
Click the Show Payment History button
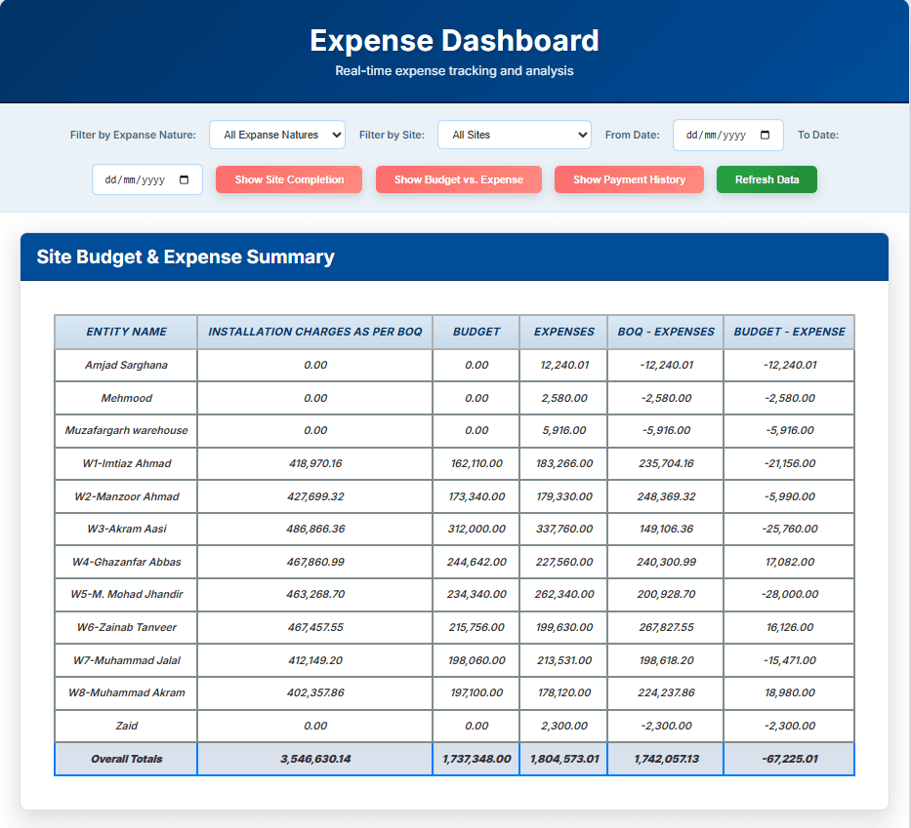629,179
